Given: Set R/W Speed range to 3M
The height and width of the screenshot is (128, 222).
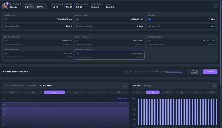Looking at the screenshot, I should [x=55, y=92].
